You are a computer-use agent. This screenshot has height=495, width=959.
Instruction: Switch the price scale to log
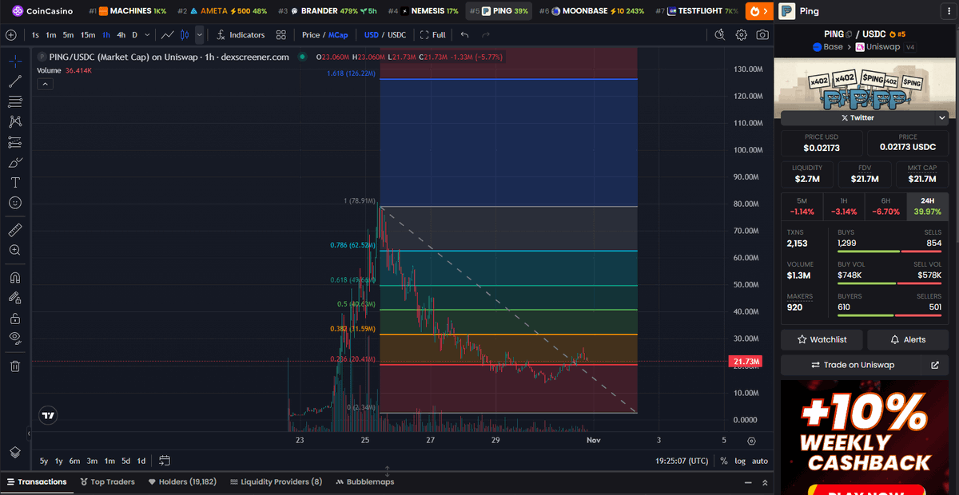tap(741, 461)
